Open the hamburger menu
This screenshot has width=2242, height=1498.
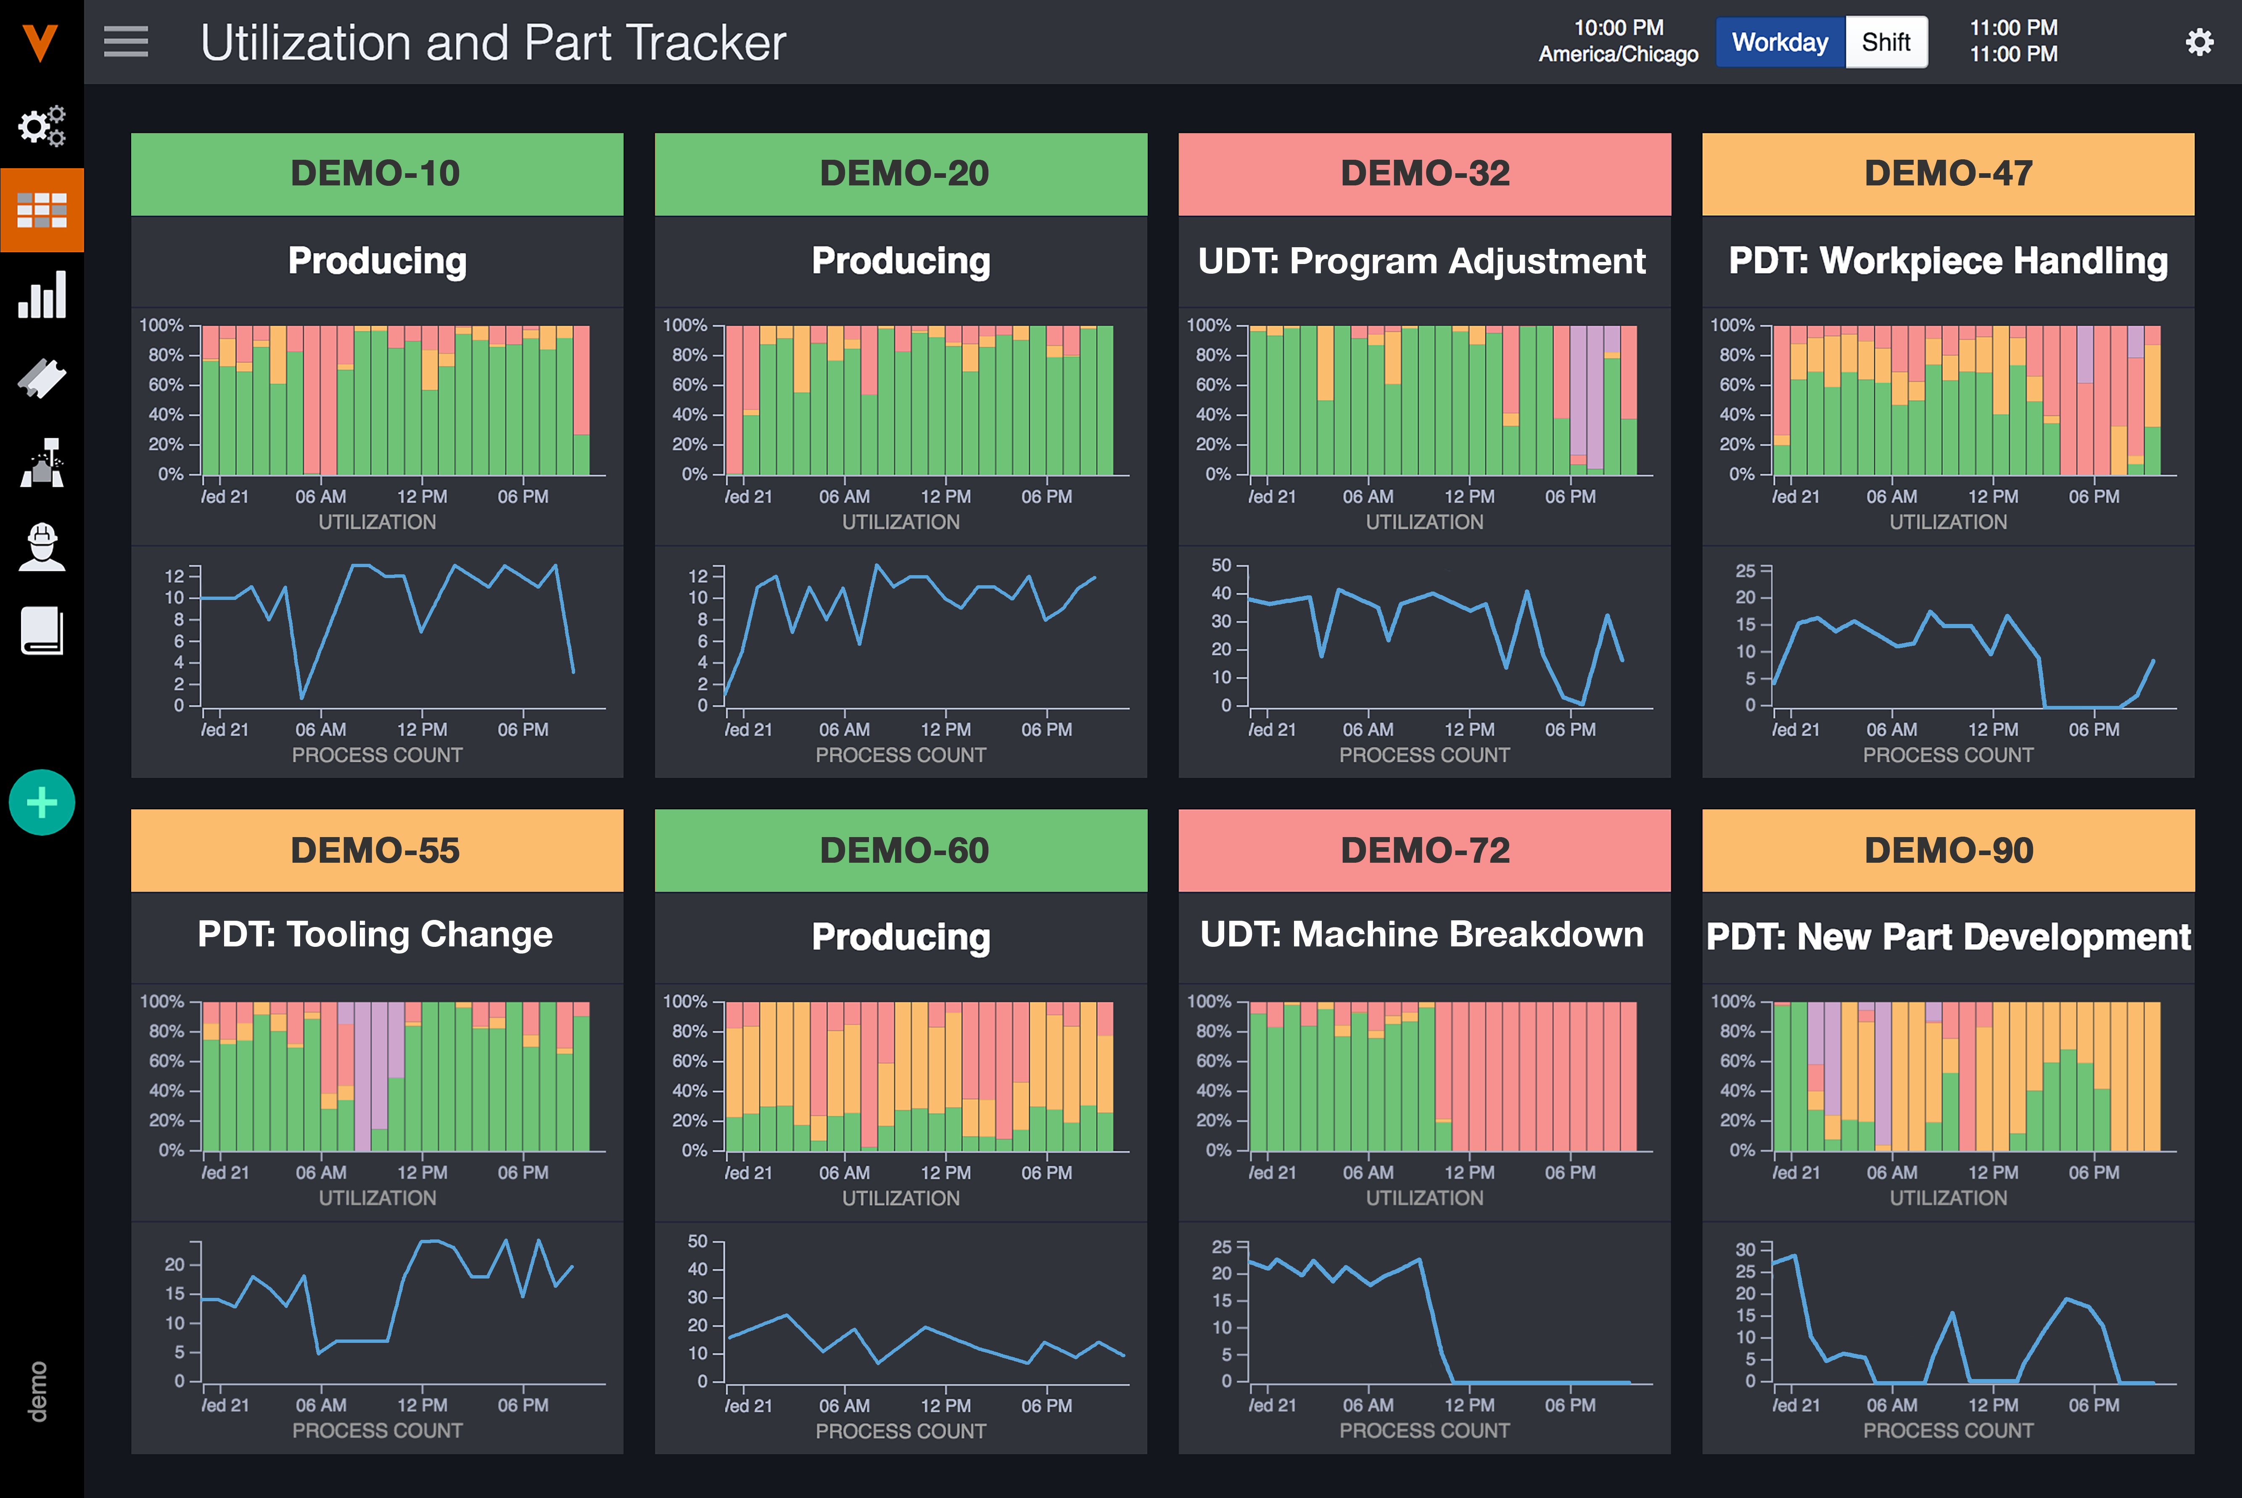click(x=126, y=42)
